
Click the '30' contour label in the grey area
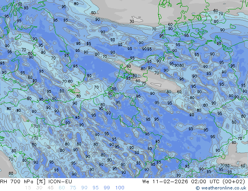(x=132, y=21)
